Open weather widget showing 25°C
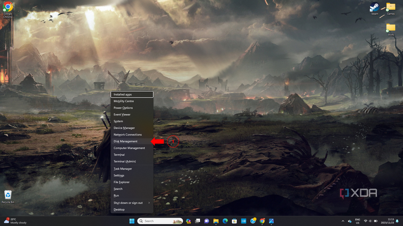Viewport: 403px width, 226px height. [15, 221]
